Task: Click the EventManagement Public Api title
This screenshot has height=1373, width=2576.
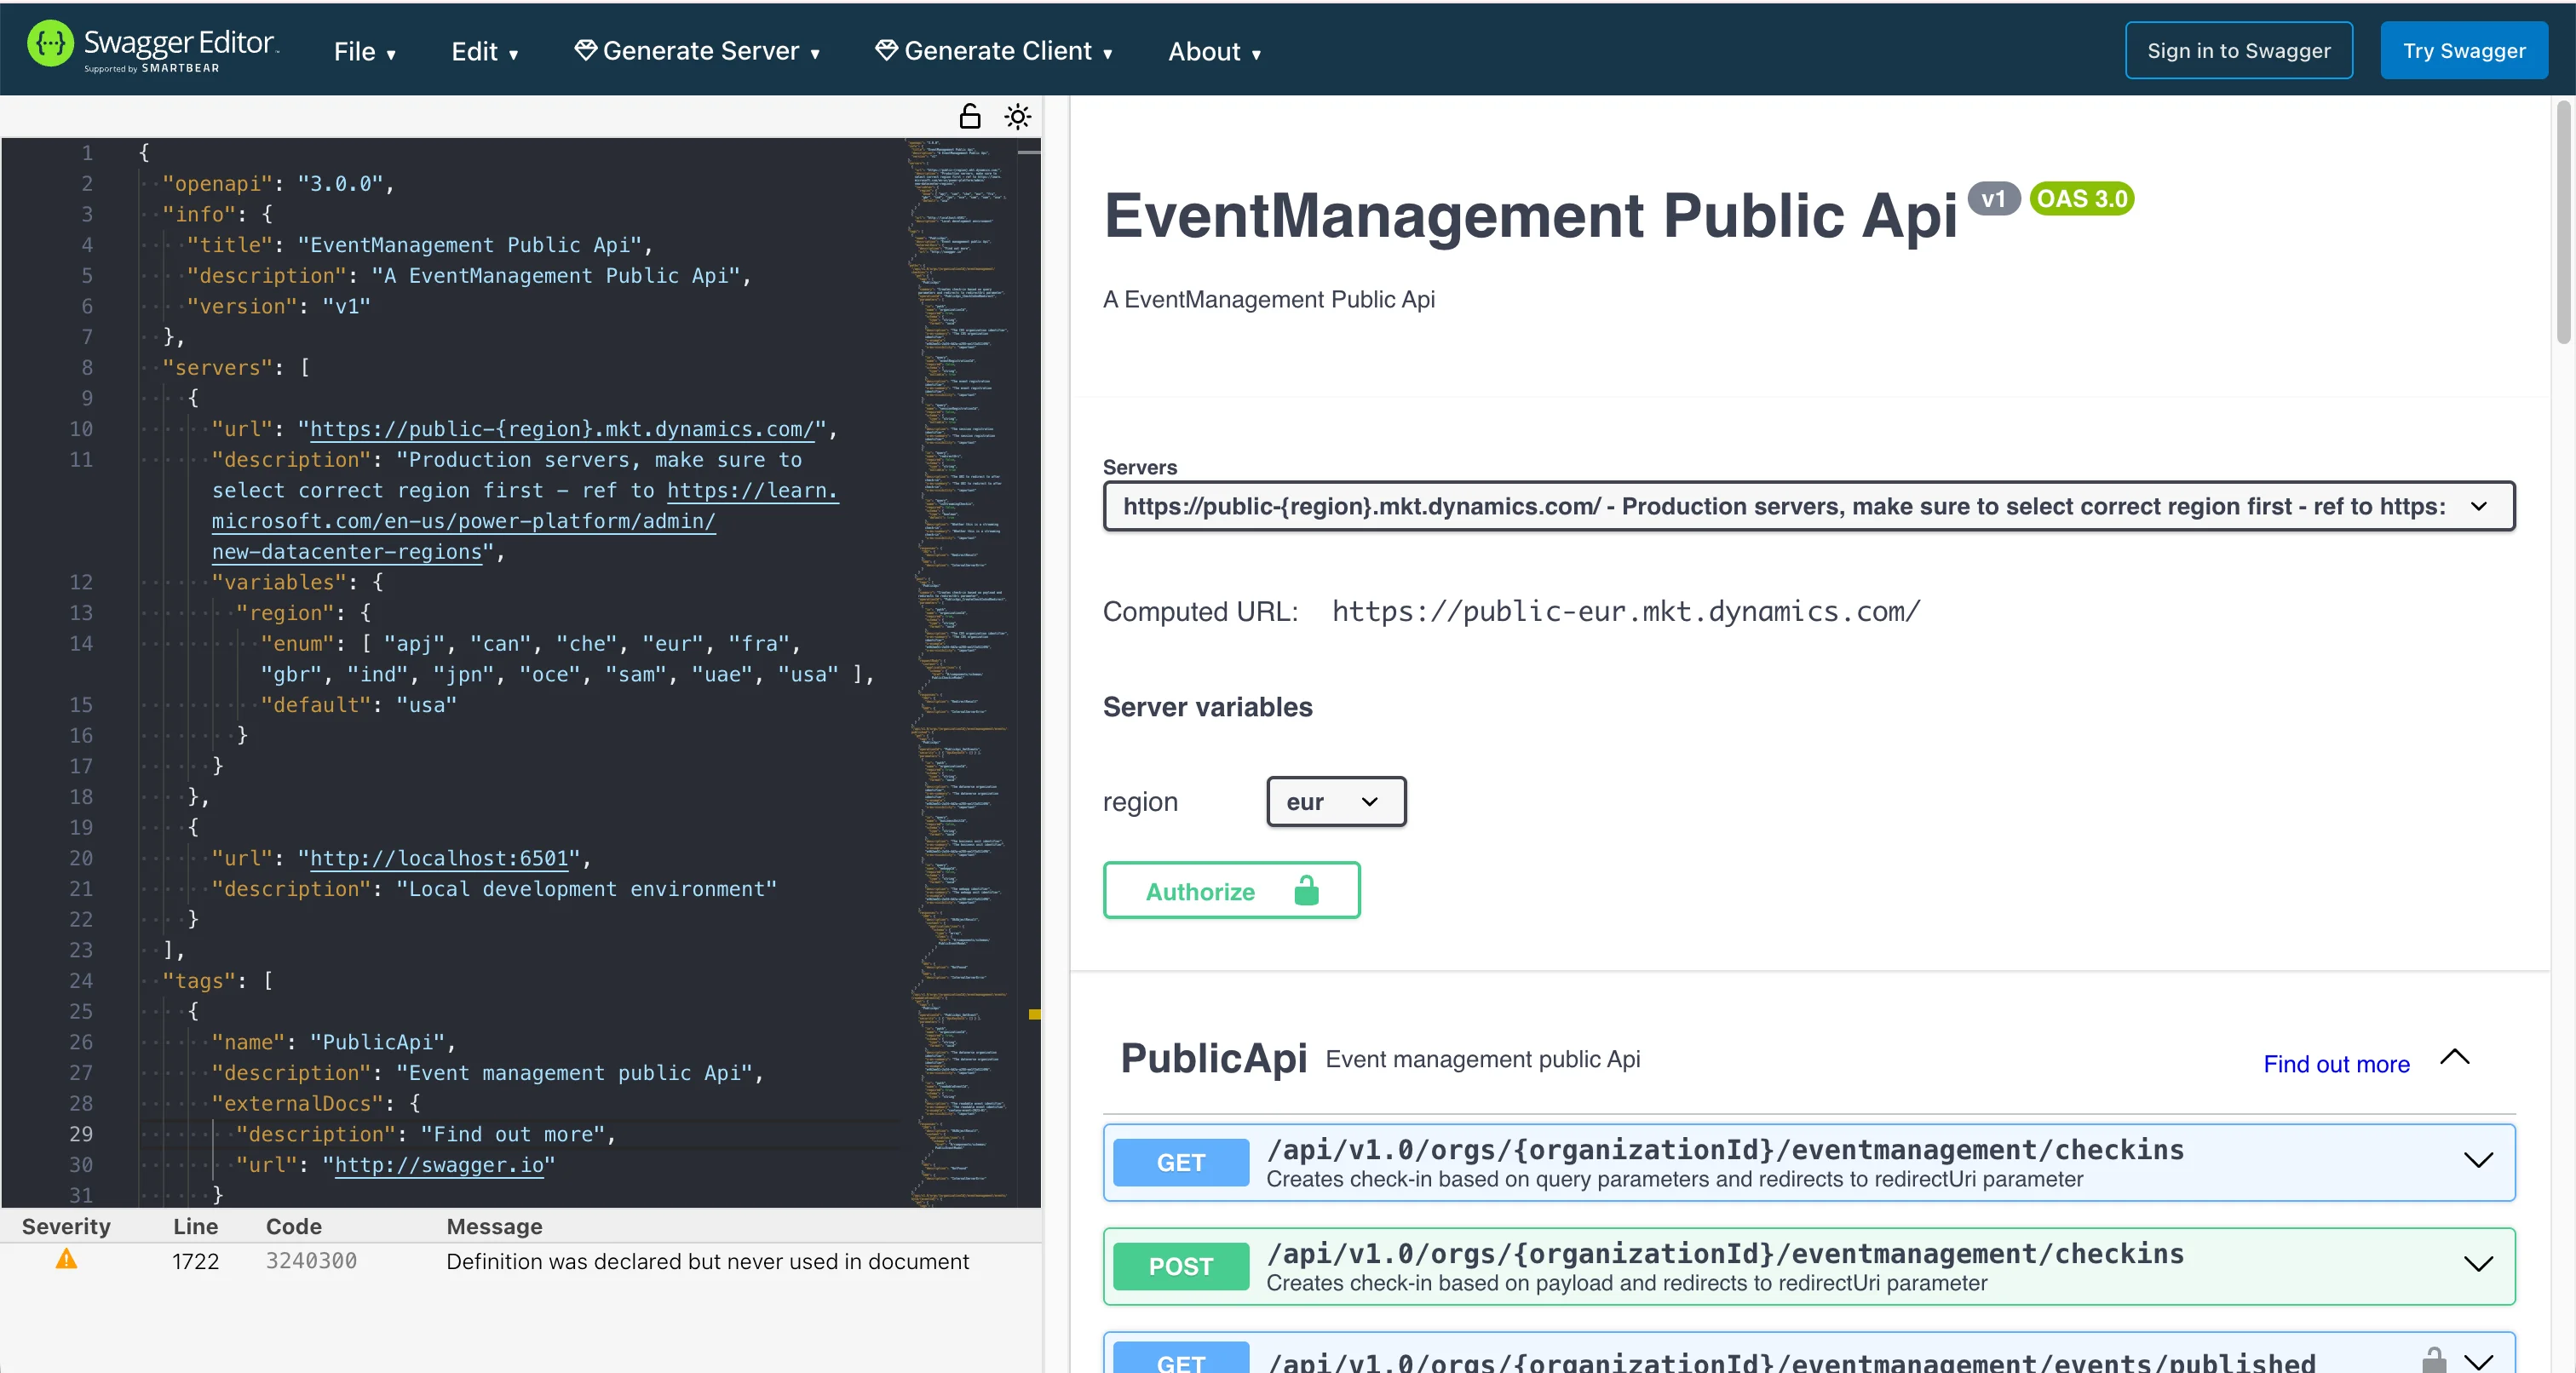Action: pos(1530,215)
